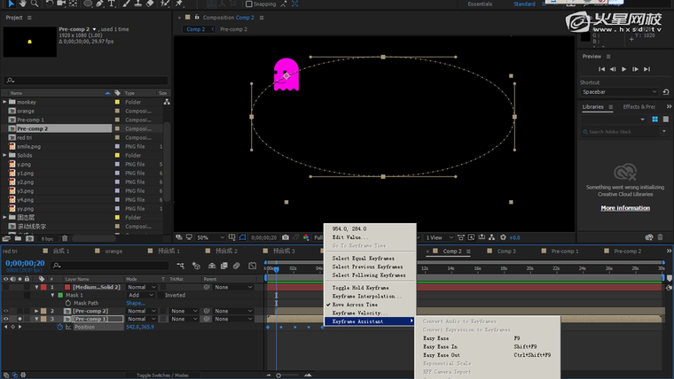Expand the monkey folder in Project panel
This screenshot has height=379, width=674.
pos(4,102)
